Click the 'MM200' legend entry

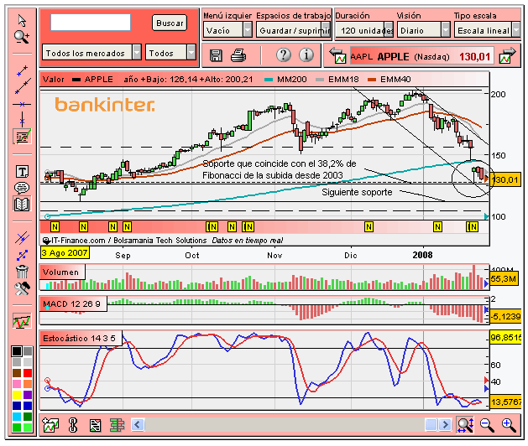coord(285,80)
